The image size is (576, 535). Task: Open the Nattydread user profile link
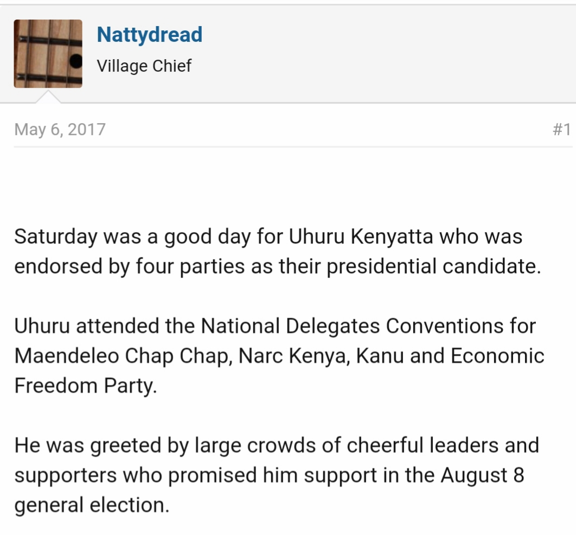click(x=150, y=35)
